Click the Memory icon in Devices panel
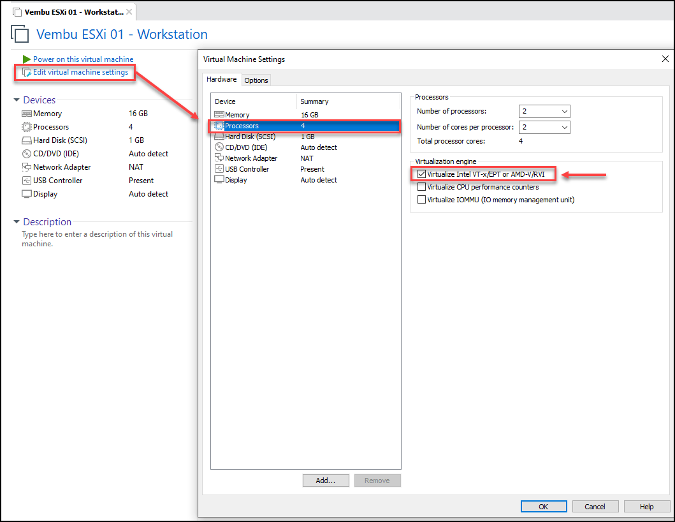 click(27, 114)
